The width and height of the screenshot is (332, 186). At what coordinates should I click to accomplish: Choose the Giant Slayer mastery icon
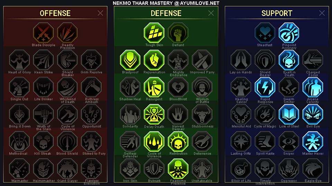[x=67, y=169]
